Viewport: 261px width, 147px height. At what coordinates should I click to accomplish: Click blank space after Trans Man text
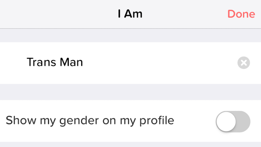(158, 63)
